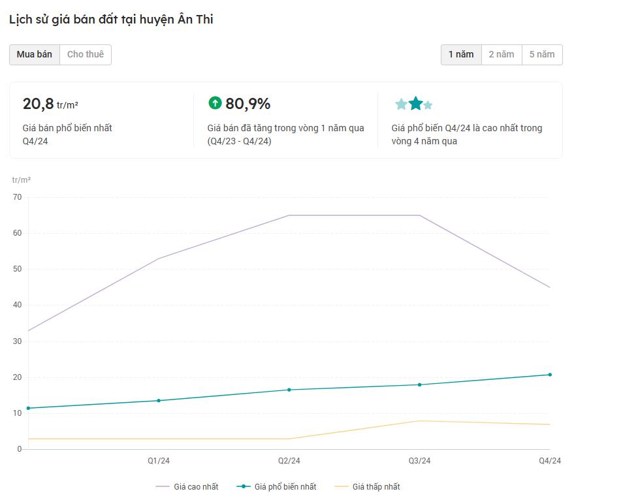The width and height of the screenshot is (623, 502).
Task: Toggle the Giá cao nhất legend series
Action: [x=187, y=487]
